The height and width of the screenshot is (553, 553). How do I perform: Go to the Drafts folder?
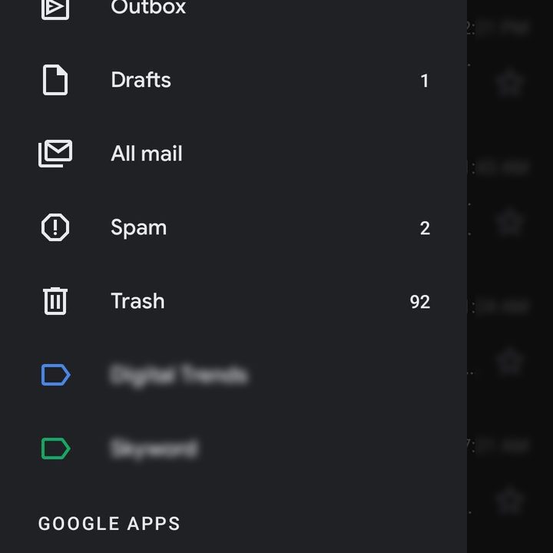point(141,80)
